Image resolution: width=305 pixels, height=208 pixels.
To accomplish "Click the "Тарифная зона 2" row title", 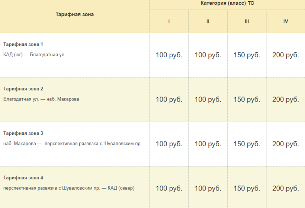I will point(23,89).
